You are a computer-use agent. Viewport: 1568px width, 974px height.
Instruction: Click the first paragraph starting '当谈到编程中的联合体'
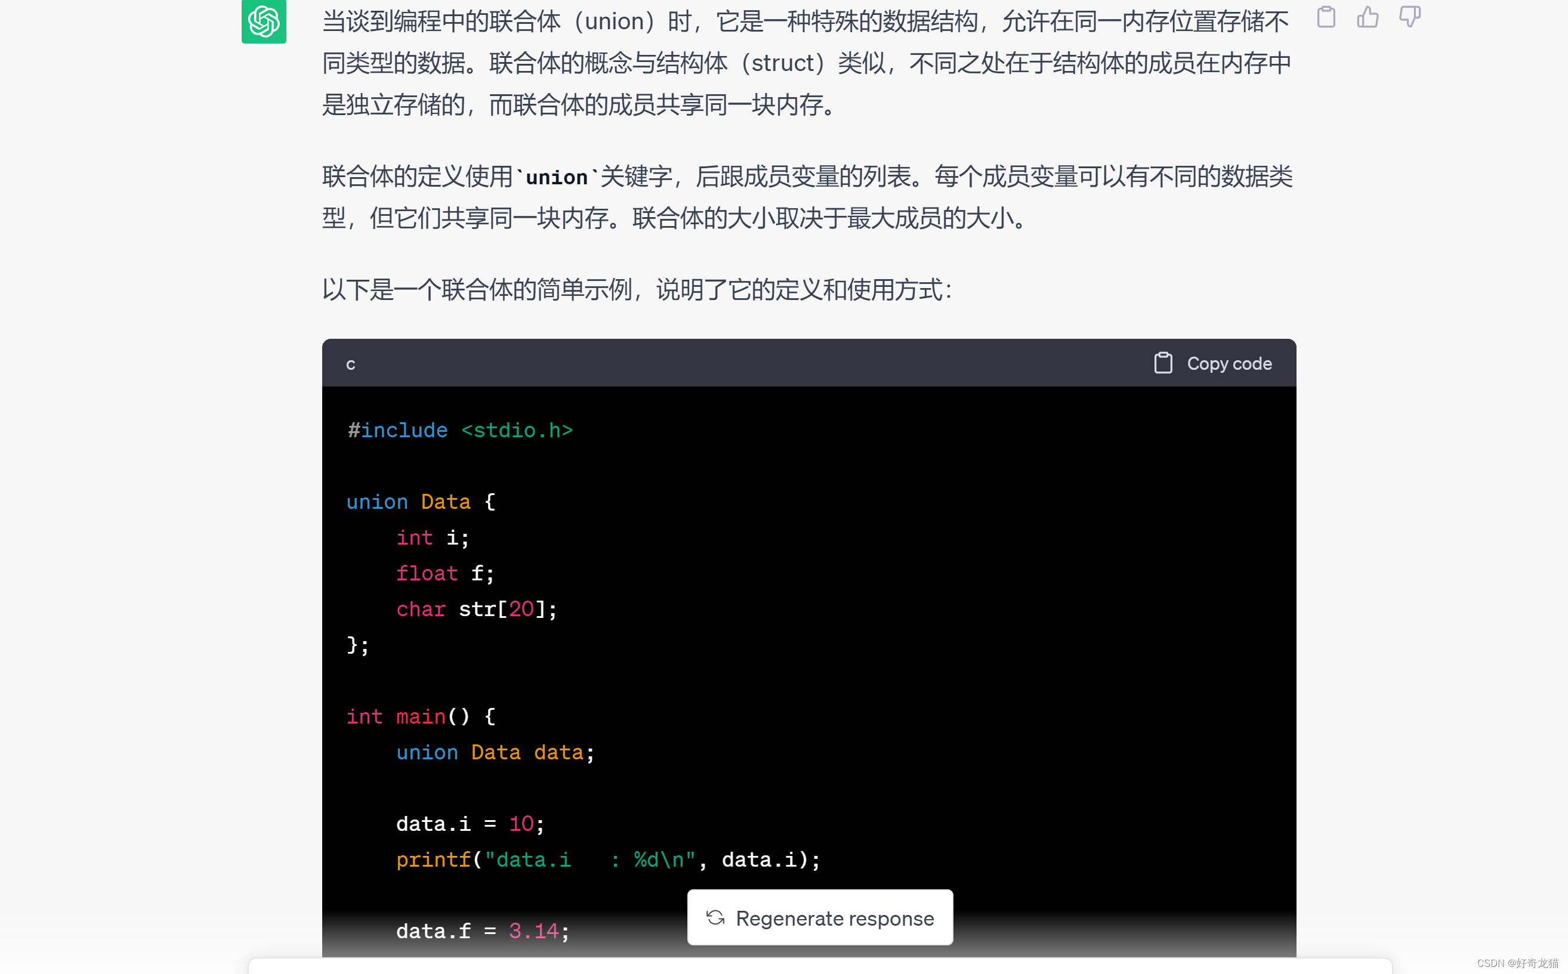tap(807, 63)
